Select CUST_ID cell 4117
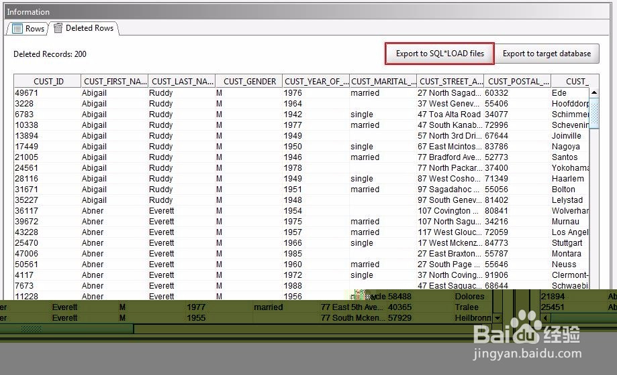617x375 pixels. (x=47, y=275)
